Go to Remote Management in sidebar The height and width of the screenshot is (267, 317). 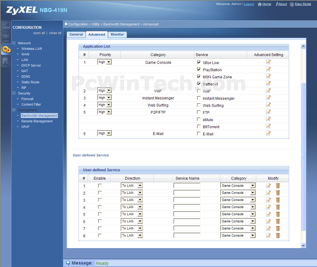tap(37, 121)
